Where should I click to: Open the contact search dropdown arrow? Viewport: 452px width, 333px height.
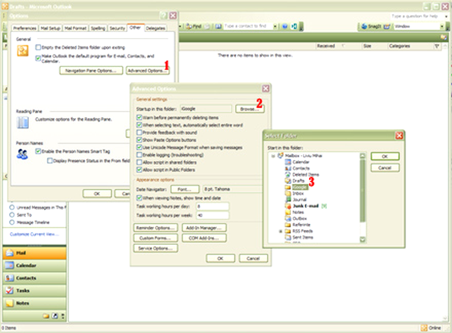[275, 27]
